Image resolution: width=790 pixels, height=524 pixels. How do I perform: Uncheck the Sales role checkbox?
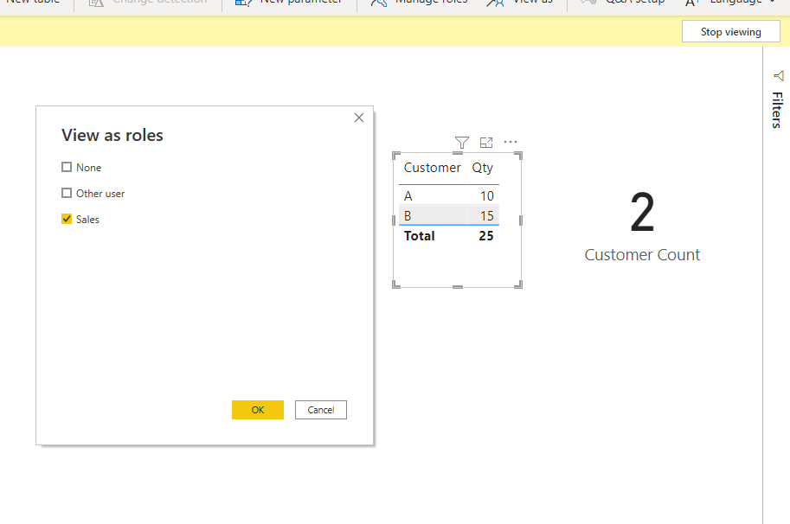point(67,219)
